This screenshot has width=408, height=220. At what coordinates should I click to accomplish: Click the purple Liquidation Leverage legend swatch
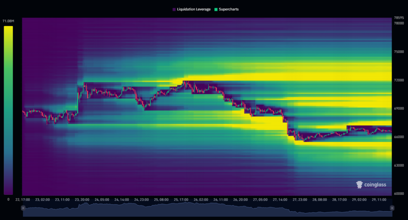pos(174,9)
